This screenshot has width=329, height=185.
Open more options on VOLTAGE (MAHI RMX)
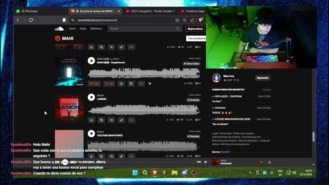[x=131, y=156]
